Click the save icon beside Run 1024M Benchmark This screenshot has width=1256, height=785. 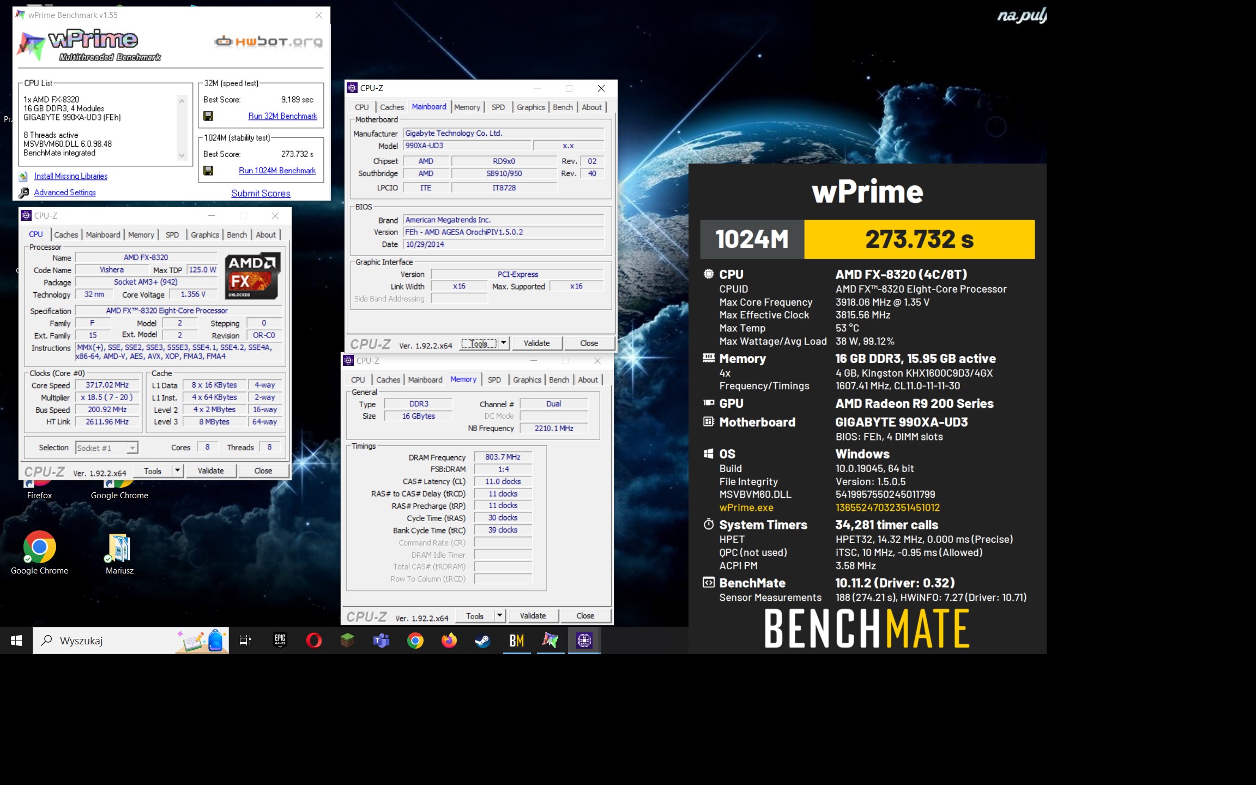[208, 171]
